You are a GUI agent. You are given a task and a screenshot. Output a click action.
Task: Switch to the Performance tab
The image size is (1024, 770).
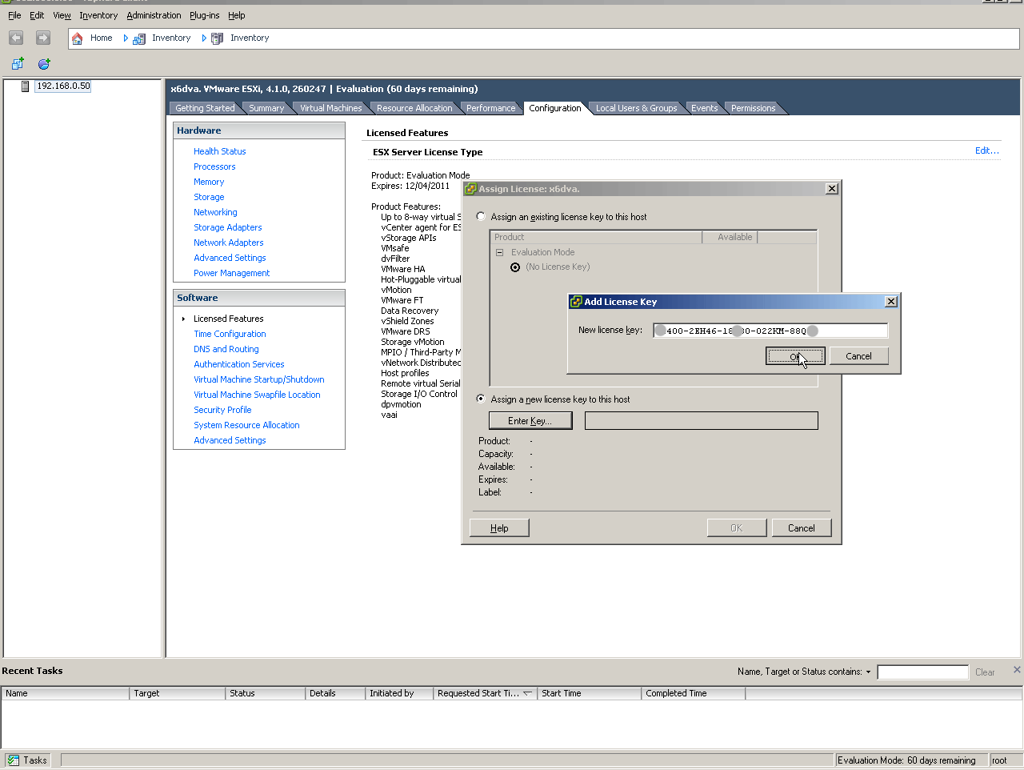pyautogui.click(x=491, y=108)
